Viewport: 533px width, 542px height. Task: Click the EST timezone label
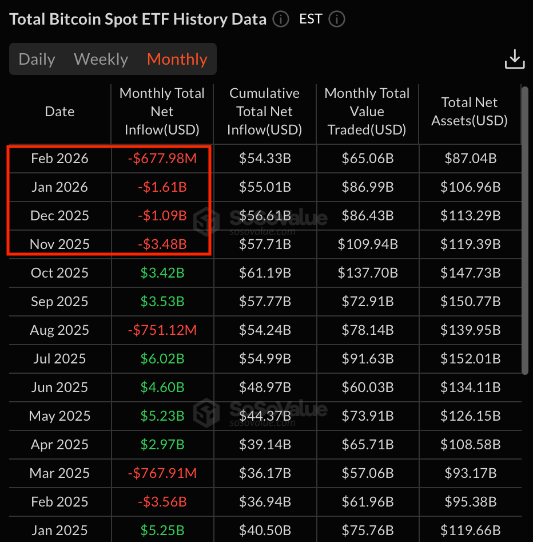311,19
